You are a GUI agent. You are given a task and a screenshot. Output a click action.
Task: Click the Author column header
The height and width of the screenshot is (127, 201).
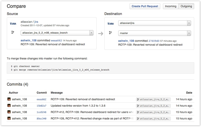point(13,93)
